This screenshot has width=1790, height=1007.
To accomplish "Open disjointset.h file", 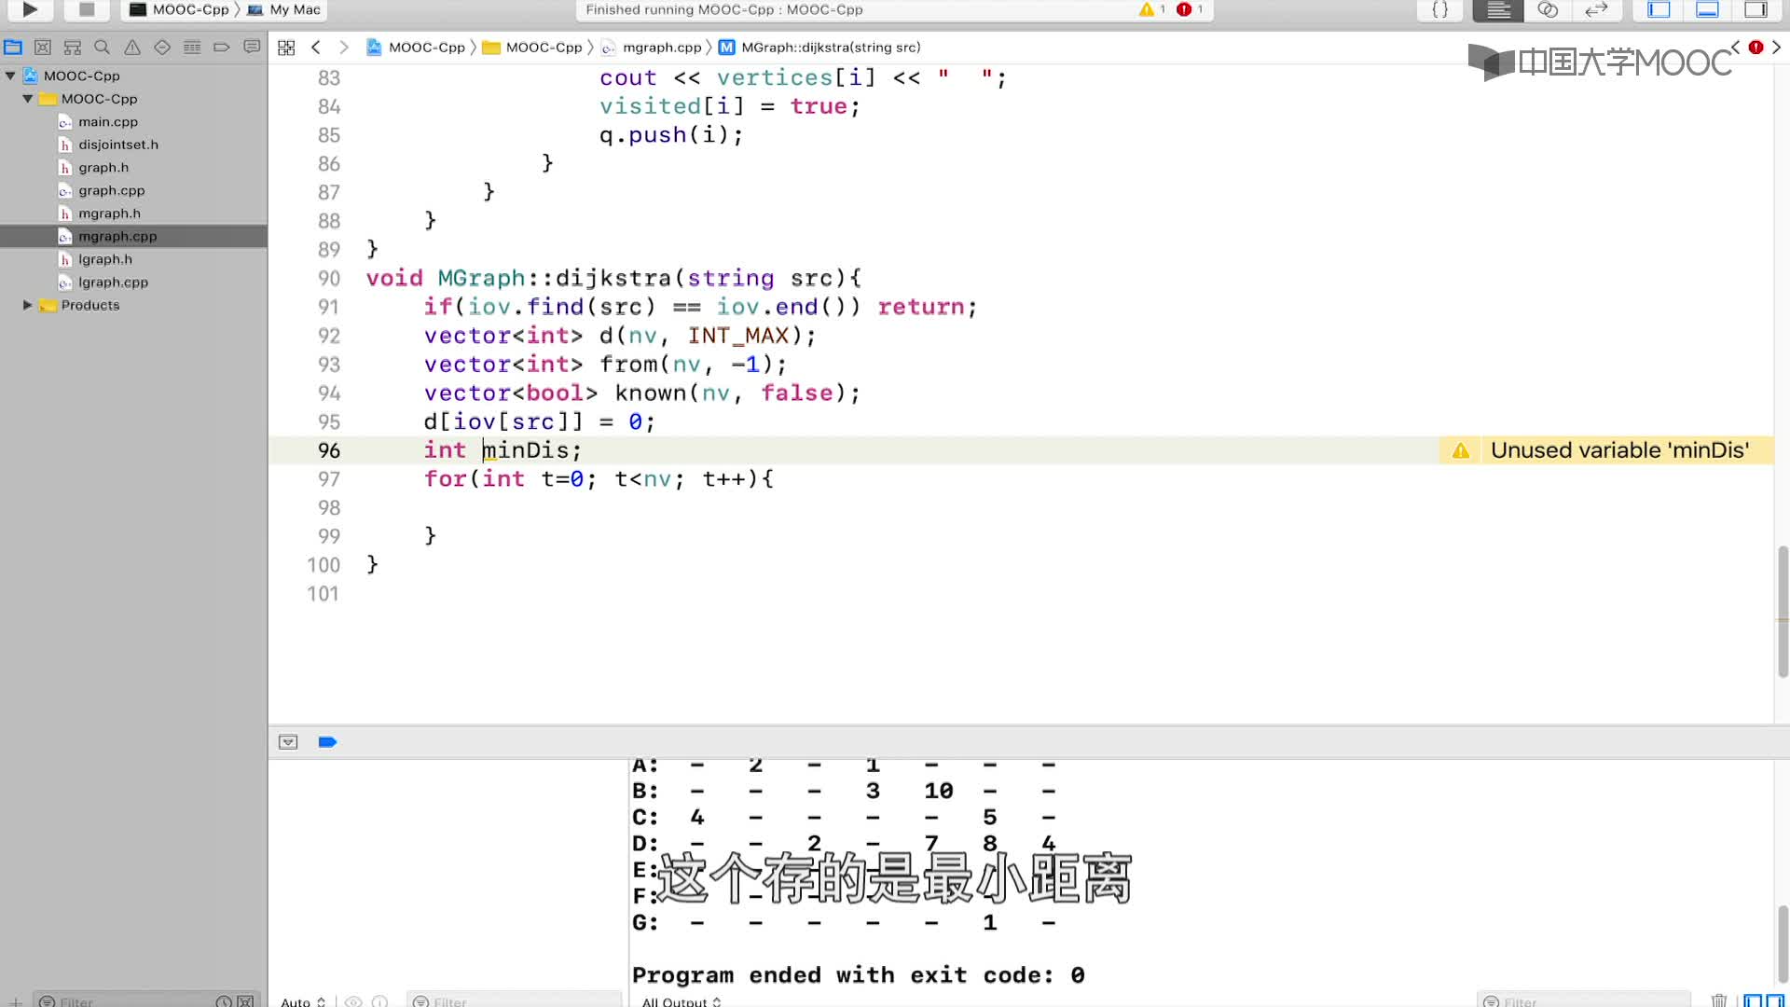I will pos(118,145).
